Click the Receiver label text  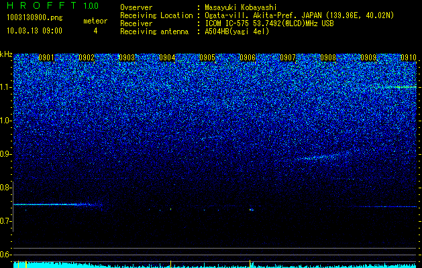(136, 23)
